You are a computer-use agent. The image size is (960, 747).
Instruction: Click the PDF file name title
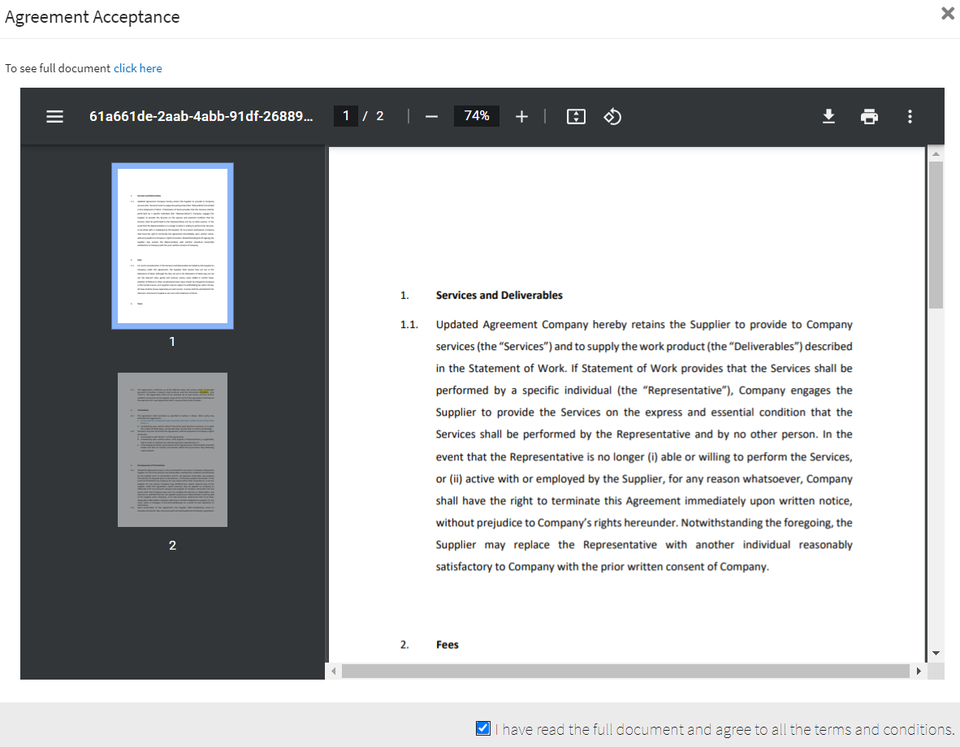pyautogui.click(x=201, y=116)
